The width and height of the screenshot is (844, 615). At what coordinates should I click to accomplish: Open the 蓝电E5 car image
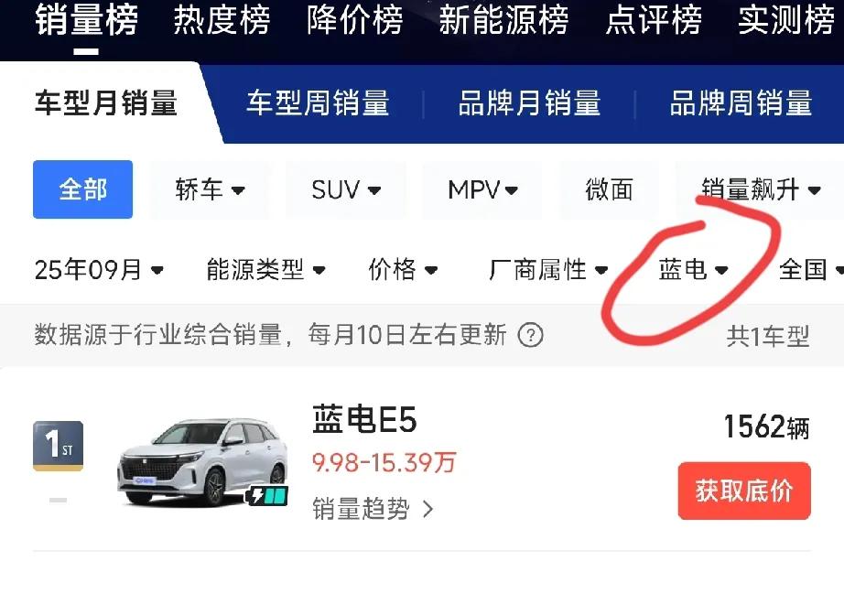202,461
